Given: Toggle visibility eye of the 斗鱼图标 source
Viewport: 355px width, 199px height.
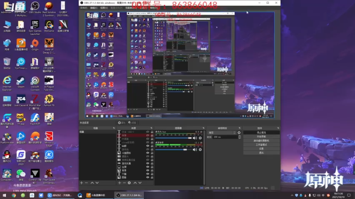Looking at the screenshot, I should (148, 153).
